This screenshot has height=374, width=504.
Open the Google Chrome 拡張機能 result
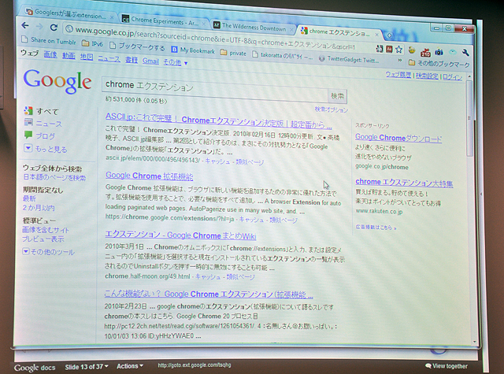click(x=149, y=176)
